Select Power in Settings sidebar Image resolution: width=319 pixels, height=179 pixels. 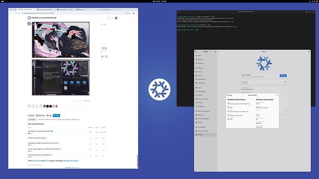tap(206, 76)
